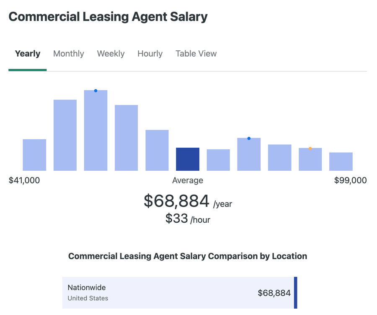This screenshot has width=377, height=315.
Task: Click the blue dot on the right-side bar
Action: pyautogui.click(x=249, y=138)
